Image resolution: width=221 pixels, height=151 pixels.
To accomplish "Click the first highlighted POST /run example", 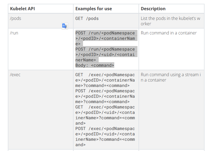I will coord(105,38).
